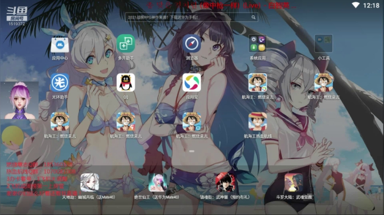Open 天地劫:幽城再临 in the dock

(90, 183)
